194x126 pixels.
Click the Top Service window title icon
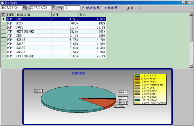[x=2, y=3]
